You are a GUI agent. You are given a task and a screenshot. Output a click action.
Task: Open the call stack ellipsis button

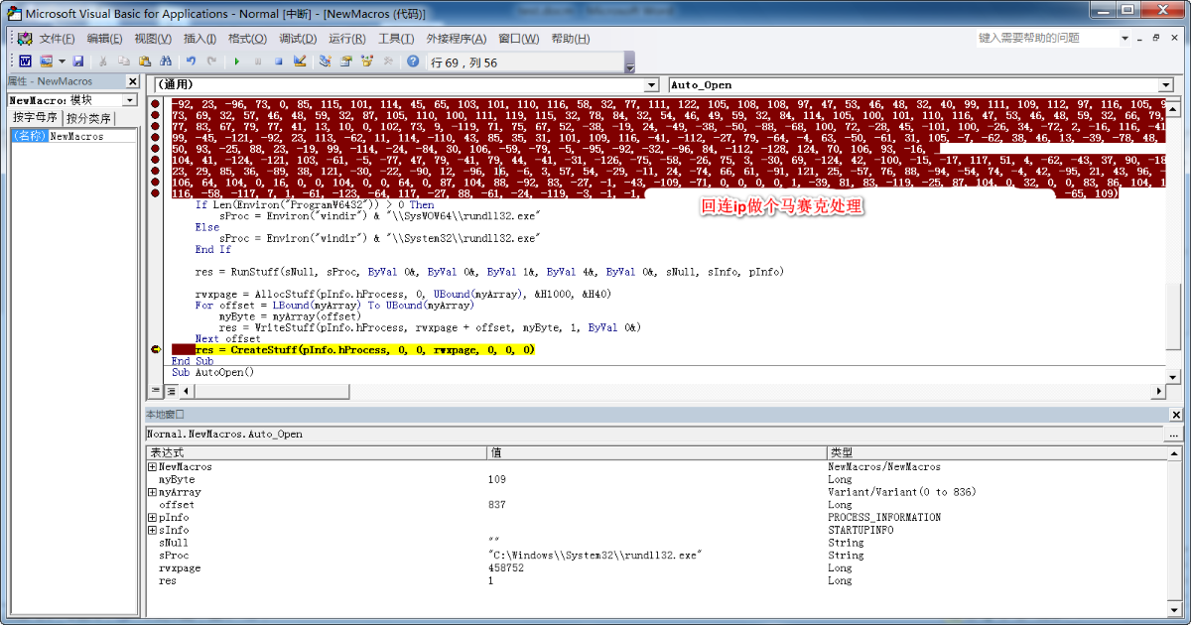tap(1173, 435)
